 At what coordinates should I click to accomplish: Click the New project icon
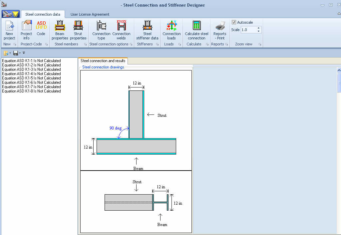(9, 30)
